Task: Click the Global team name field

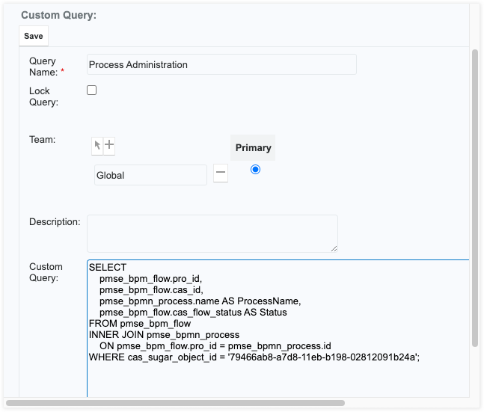Action: 150,175
